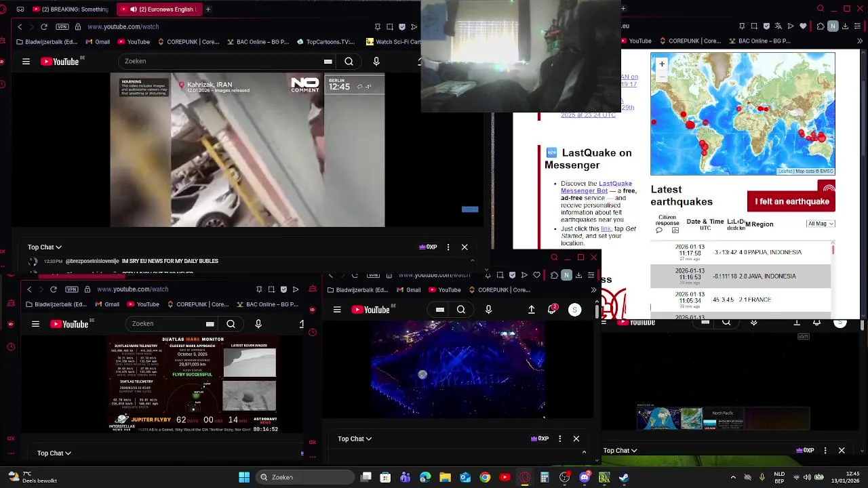Click the I felt an earthquake button

click(x=791, y=201)
